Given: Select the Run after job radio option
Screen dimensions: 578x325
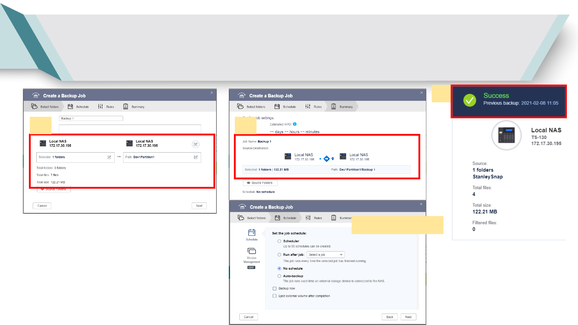Looking at the screenshot, I should [279, 255].
